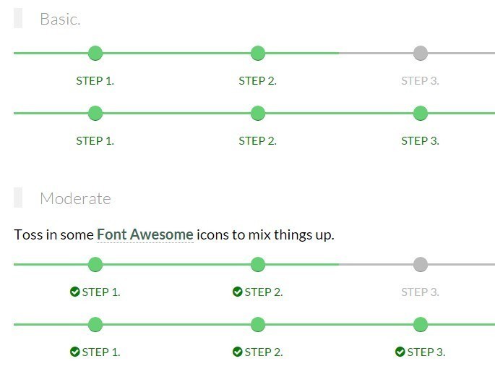Select the STEP 2. label in second Basic tracker
Image resolution: width=495 pixels, height=377 pixels.
[x=257, y=141]
